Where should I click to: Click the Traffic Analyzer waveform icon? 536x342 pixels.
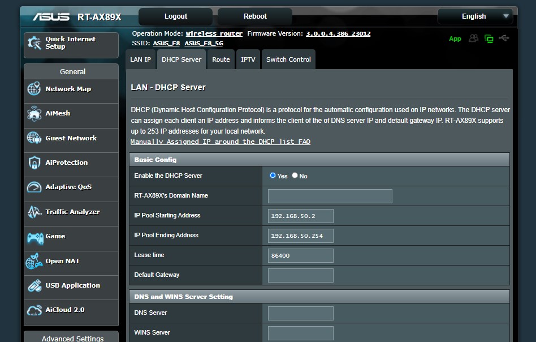(34, 212)
